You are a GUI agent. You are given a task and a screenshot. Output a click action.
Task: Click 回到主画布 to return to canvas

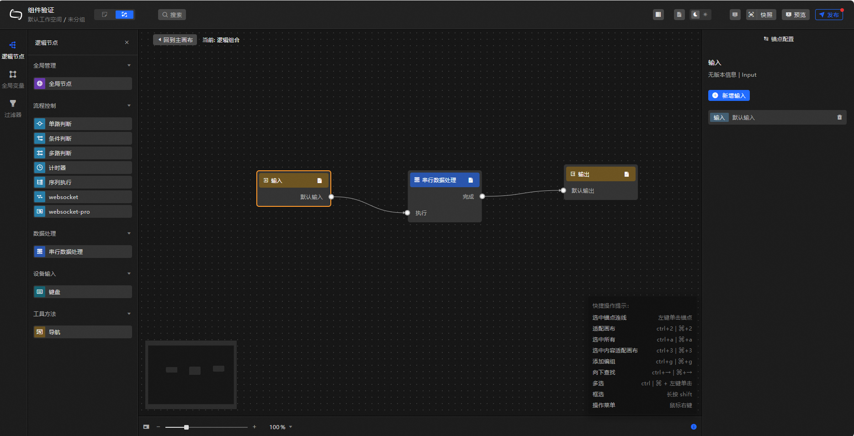[175, 40]
